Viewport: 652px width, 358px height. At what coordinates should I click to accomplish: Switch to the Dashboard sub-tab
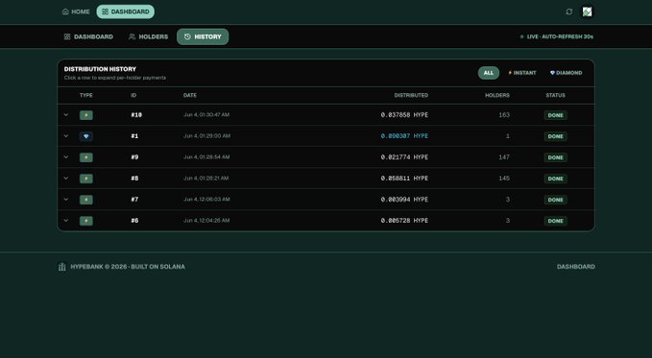[x=88, y=36]
